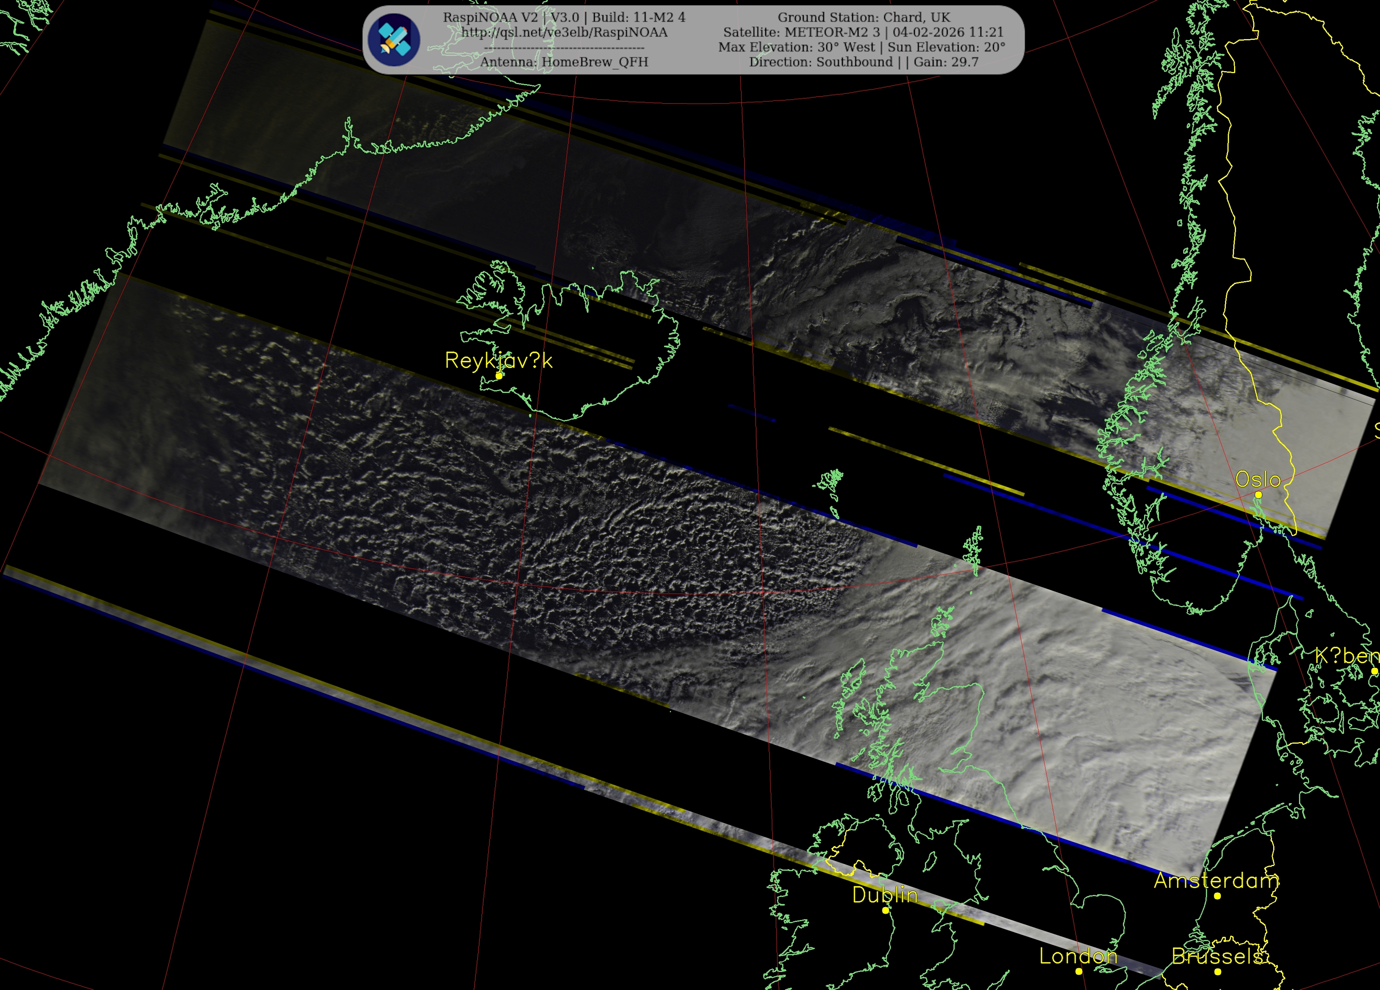Click the Reykjavik city marker dot
The image size is (1380, 990).
[499, 376]
